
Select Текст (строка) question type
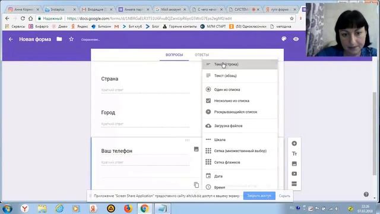pyautogui.click(x=240, y=64)
